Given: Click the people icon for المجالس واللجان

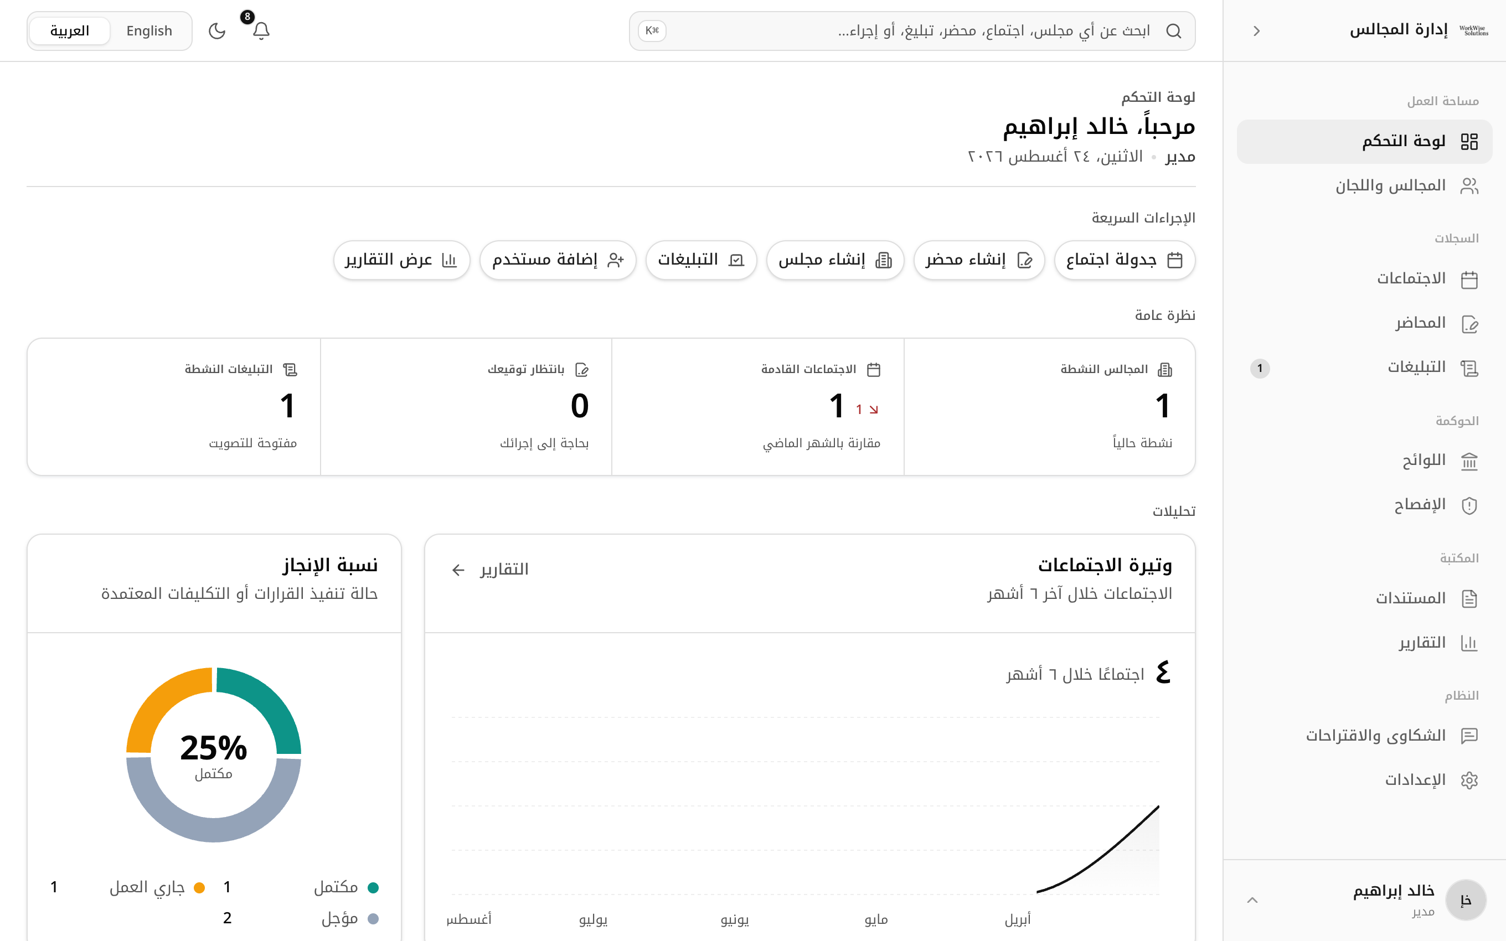Looking at the screenshot, I should click(1469, 185).
